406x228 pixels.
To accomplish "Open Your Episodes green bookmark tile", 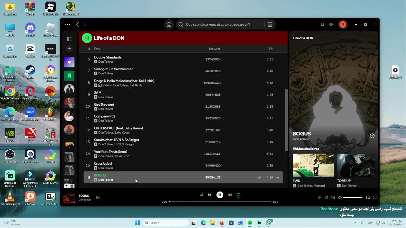I will point(69,76).
